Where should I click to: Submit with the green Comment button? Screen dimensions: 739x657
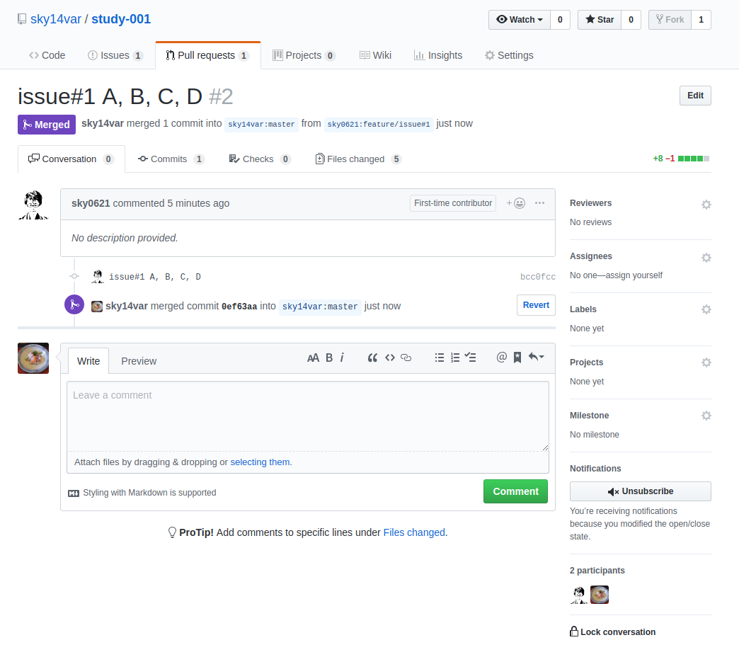(515, 491)
